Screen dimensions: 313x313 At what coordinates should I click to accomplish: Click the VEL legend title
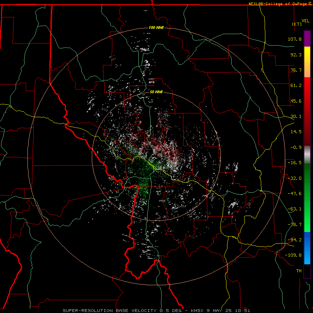coord(305,21)
